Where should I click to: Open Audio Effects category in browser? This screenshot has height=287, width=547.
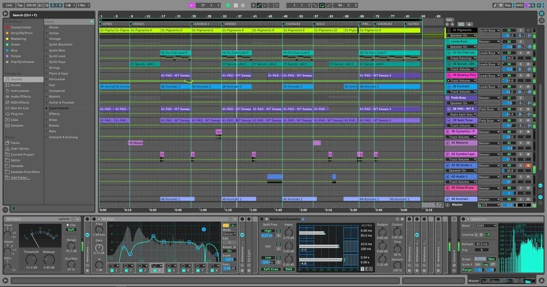pos(21,96)
